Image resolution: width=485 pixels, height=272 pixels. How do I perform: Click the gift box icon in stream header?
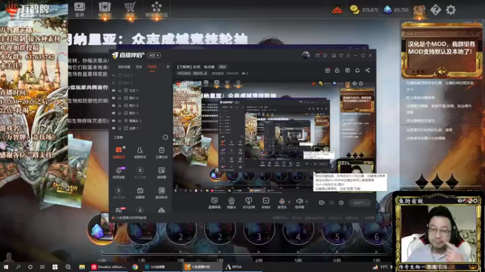click(x=327, y=70)
